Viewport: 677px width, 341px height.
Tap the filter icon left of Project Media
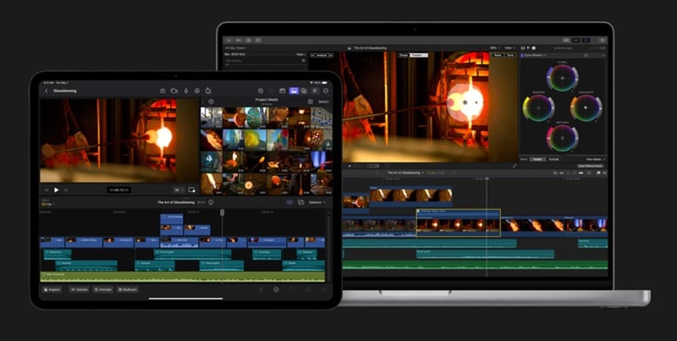tap(211, 102)
